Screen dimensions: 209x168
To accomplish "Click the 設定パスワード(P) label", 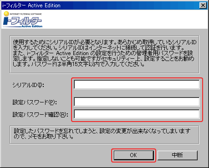I will pyautogui.click(x=35, y=102).
